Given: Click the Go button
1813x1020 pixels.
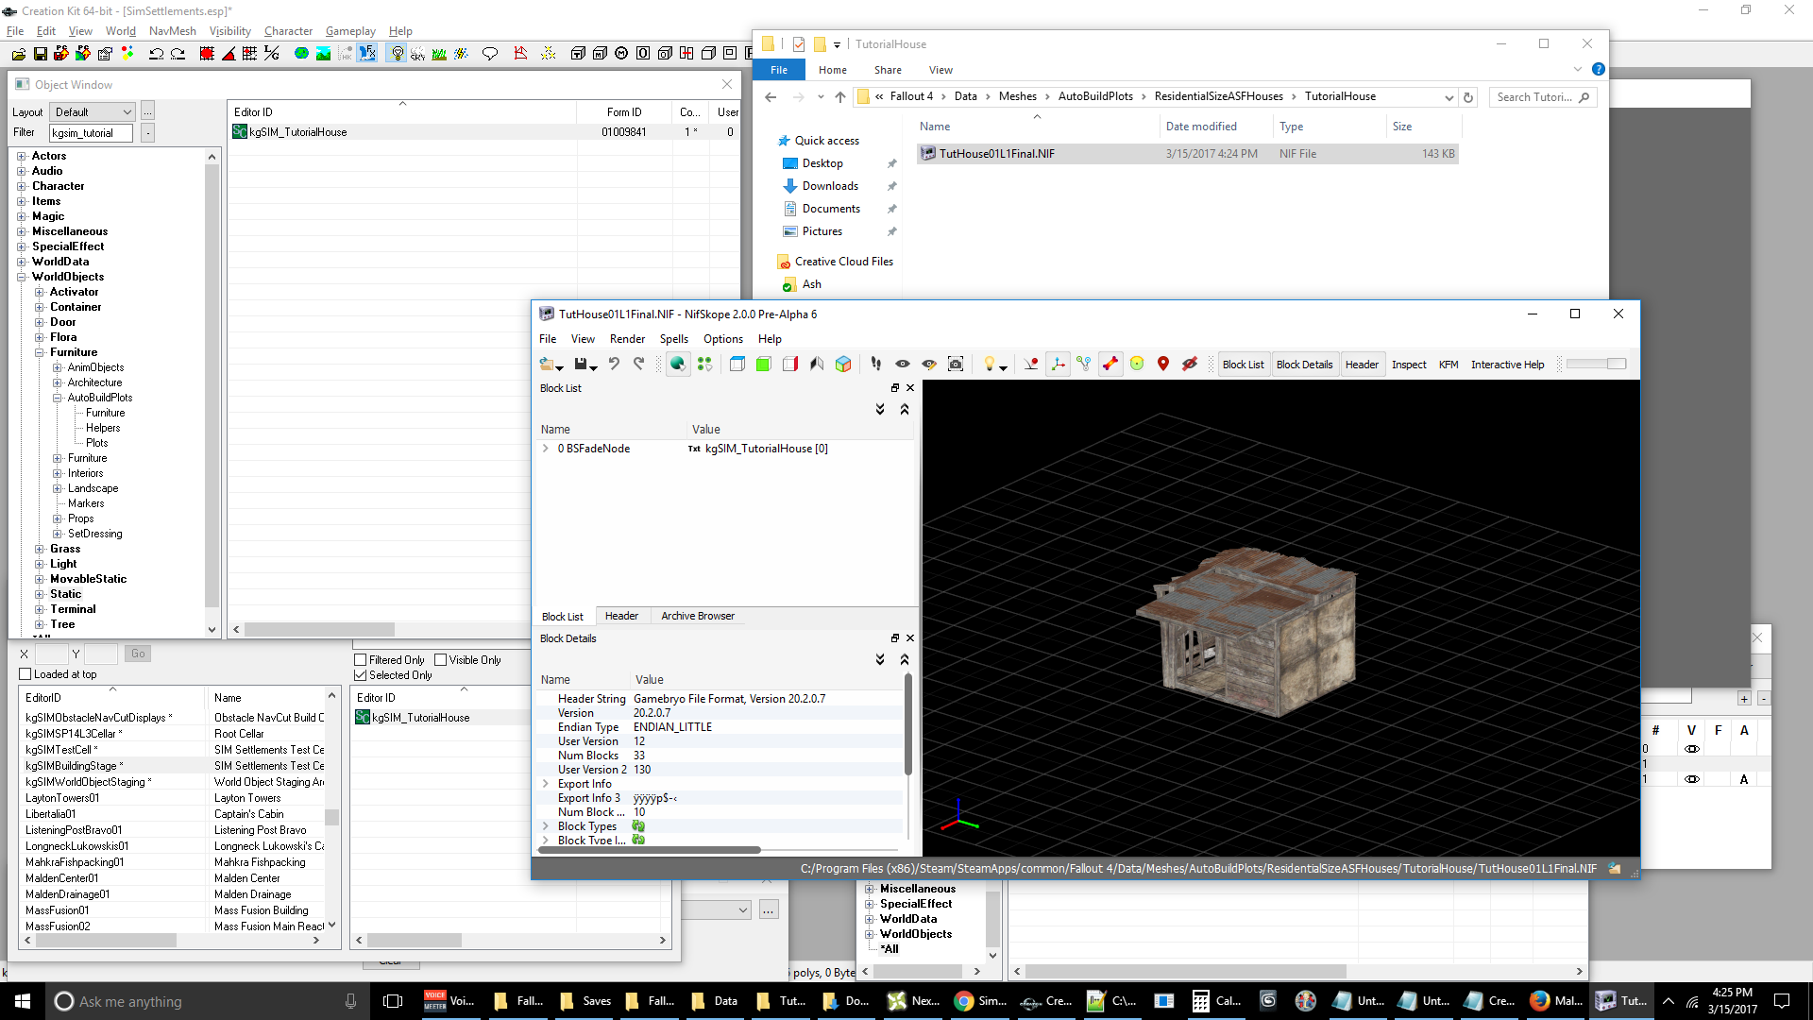Looking at the screenshot, I should (x=138, y=654).
